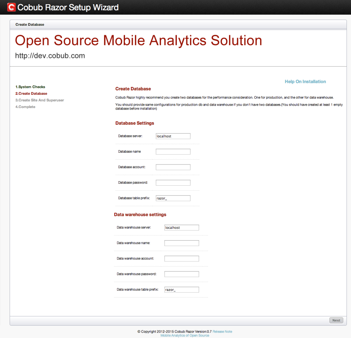
Task: Click the Cobub Razor logo icon
Action: pos(11,7)
